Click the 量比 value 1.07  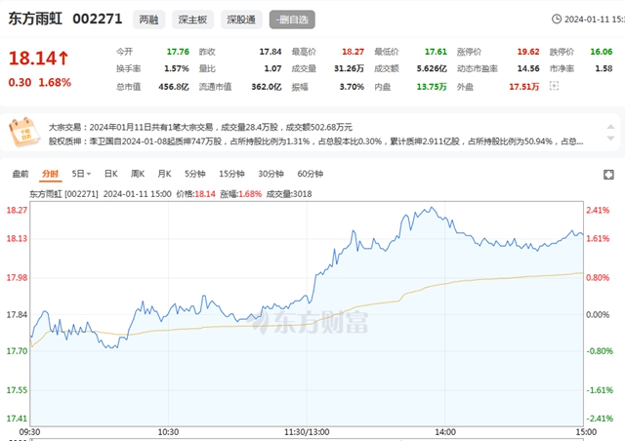pyautogui.click(x=272, y=68)
